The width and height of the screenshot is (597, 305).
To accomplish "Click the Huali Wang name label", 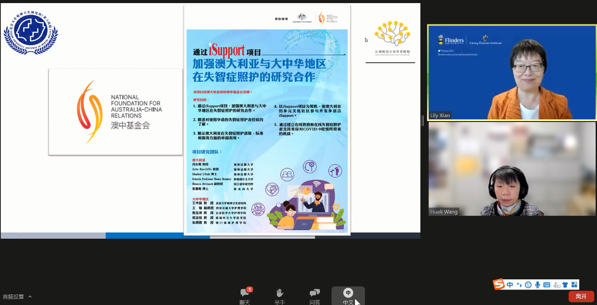I will [x=444, y=212].
